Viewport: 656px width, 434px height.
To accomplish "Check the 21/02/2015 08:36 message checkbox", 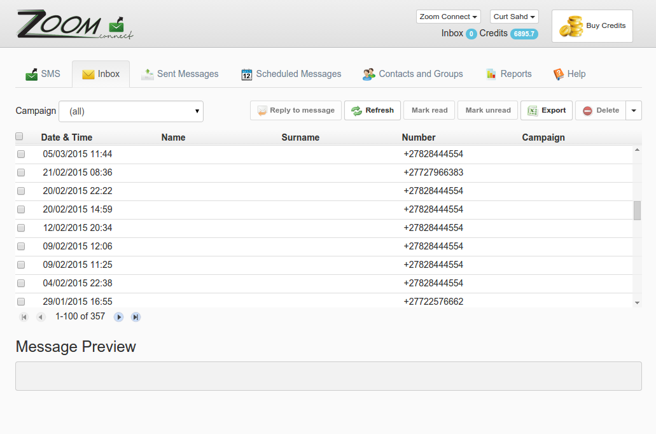I will pos(21,172).
